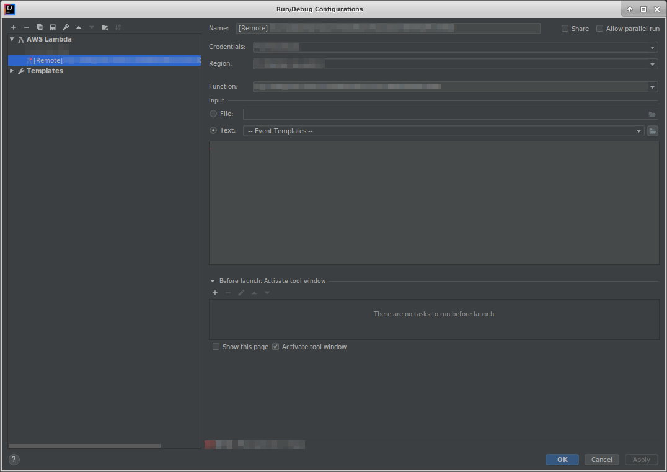This screenshot has width=667, height=472.
Task: Select the File input radio button
Action: coord(213,114)
